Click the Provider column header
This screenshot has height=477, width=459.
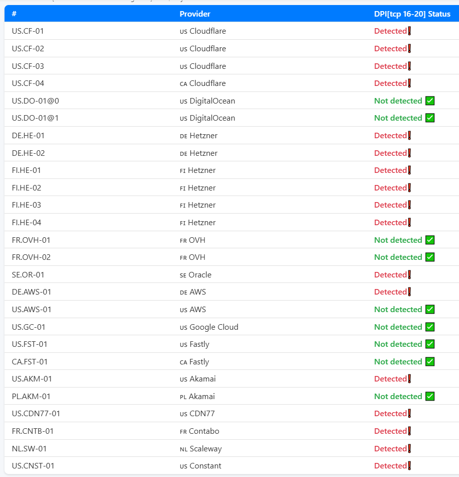[x=195, y=14]
